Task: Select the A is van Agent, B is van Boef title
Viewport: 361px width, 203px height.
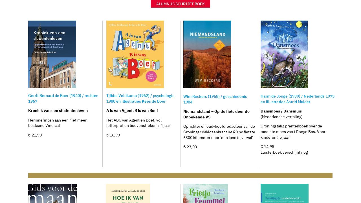Action: 132,111
